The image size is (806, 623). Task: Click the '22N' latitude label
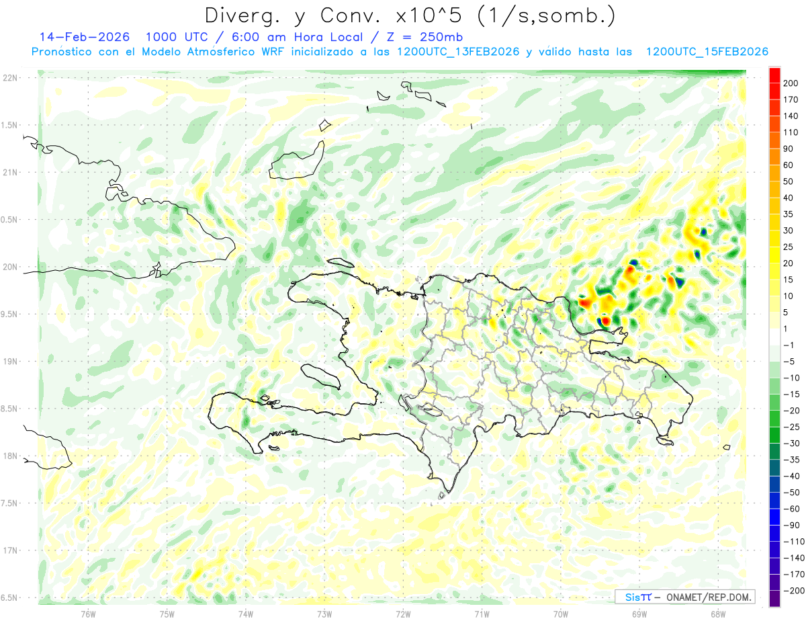tap(10, 78)
